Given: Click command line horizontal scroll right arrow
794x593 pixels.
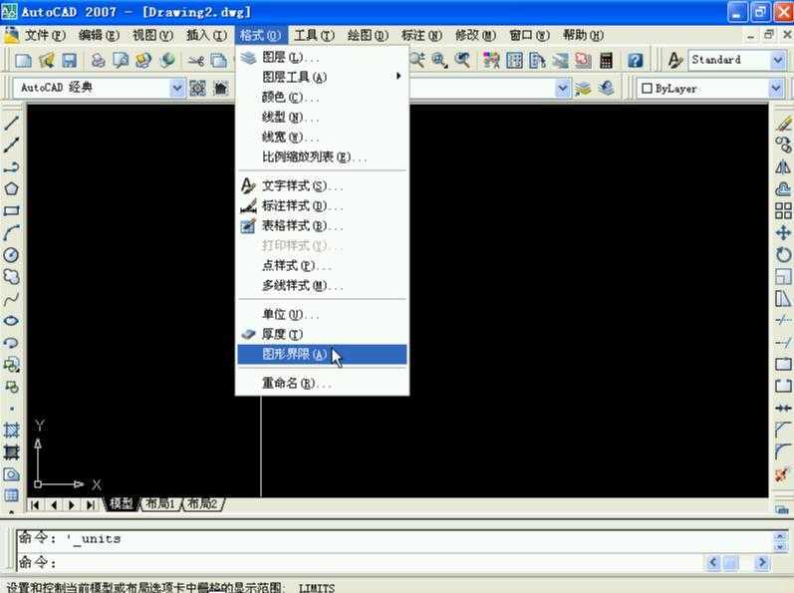Looking at the screenshot, I should [761, 563].
